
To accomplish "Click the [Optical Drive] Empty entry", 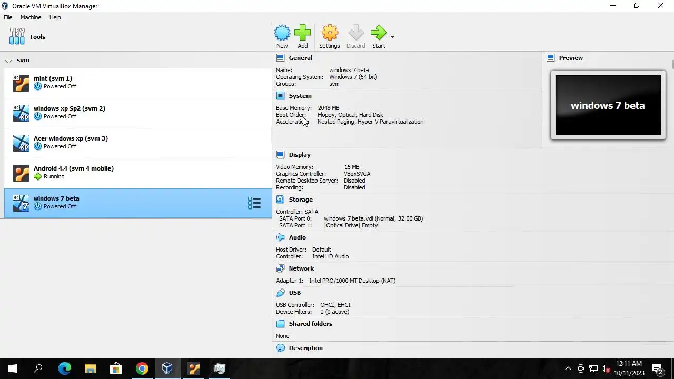I will (351, 225).
